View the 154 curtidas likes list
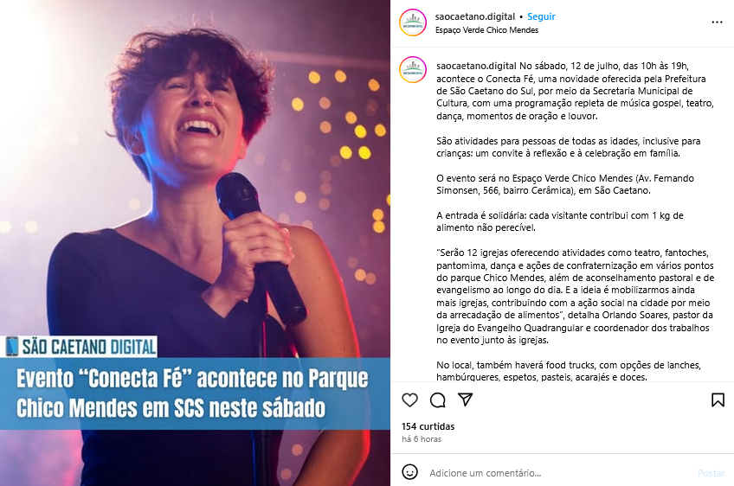The height and width of the screenshot is (486, 734). pos(428,426)
